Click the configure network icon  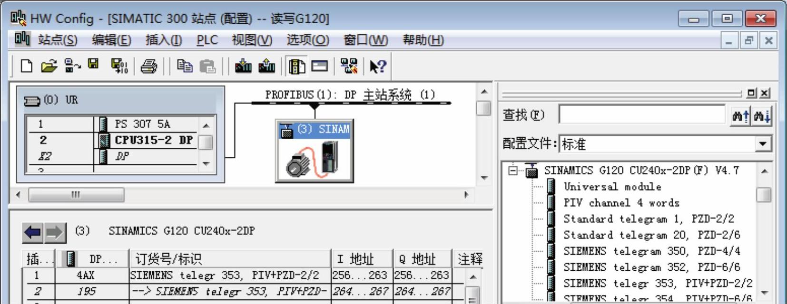click(349, 66)
